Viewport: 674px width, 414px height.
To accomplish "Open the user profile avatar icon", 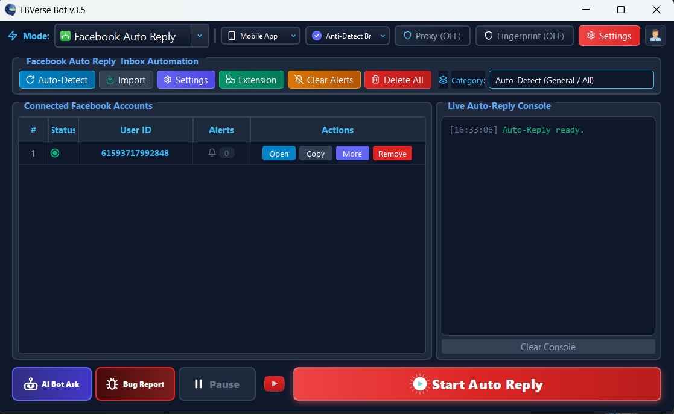I will (x=655, y=36).
